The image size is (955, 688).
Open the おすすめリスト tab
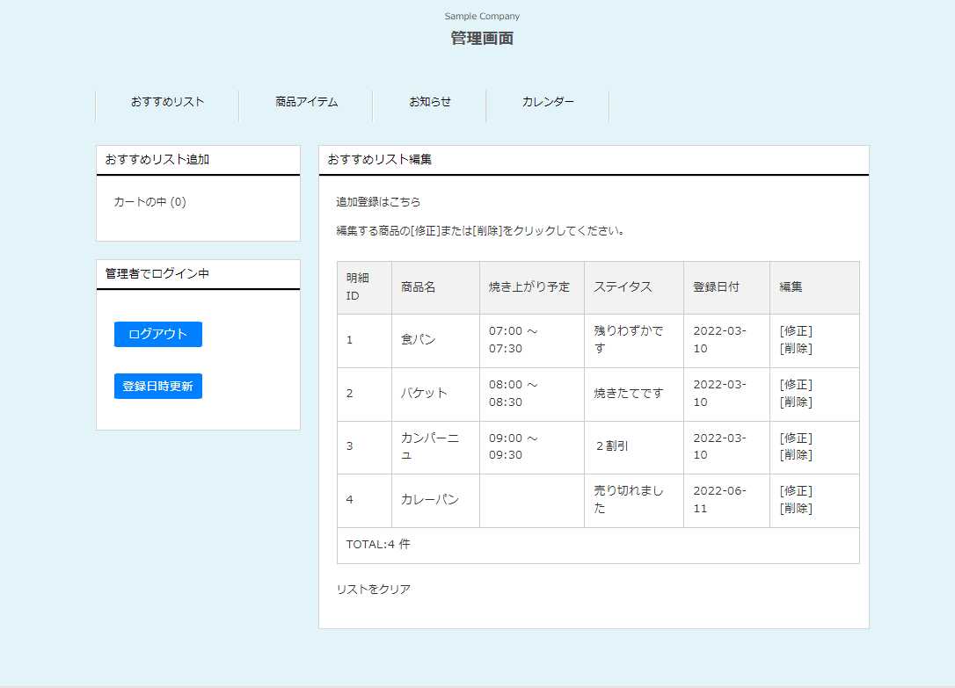(166, 102)
